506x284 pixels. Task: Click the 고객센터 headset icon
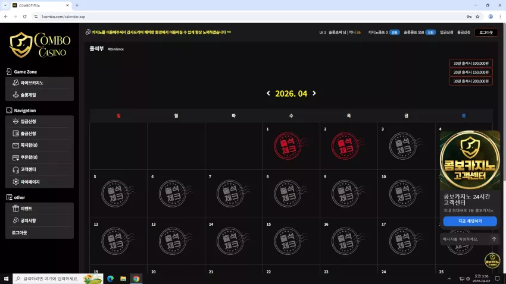(x=15, y=170)
